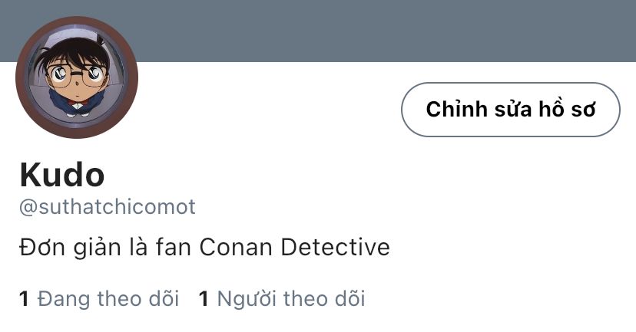636x332 pixels.
Task: Click the Conan profile avatar picture
Action: pos(76,77)
